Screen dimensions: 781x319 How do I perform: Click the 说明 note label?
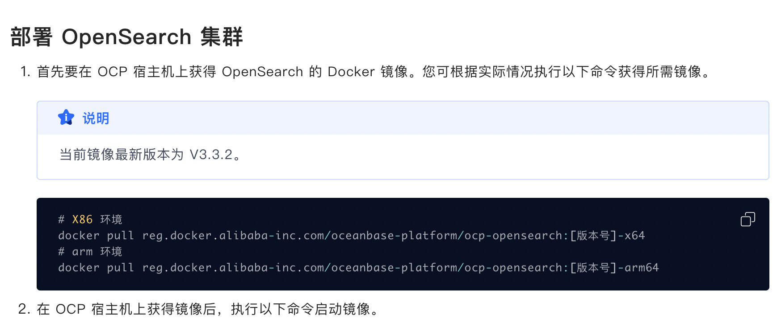pos(96,118)
